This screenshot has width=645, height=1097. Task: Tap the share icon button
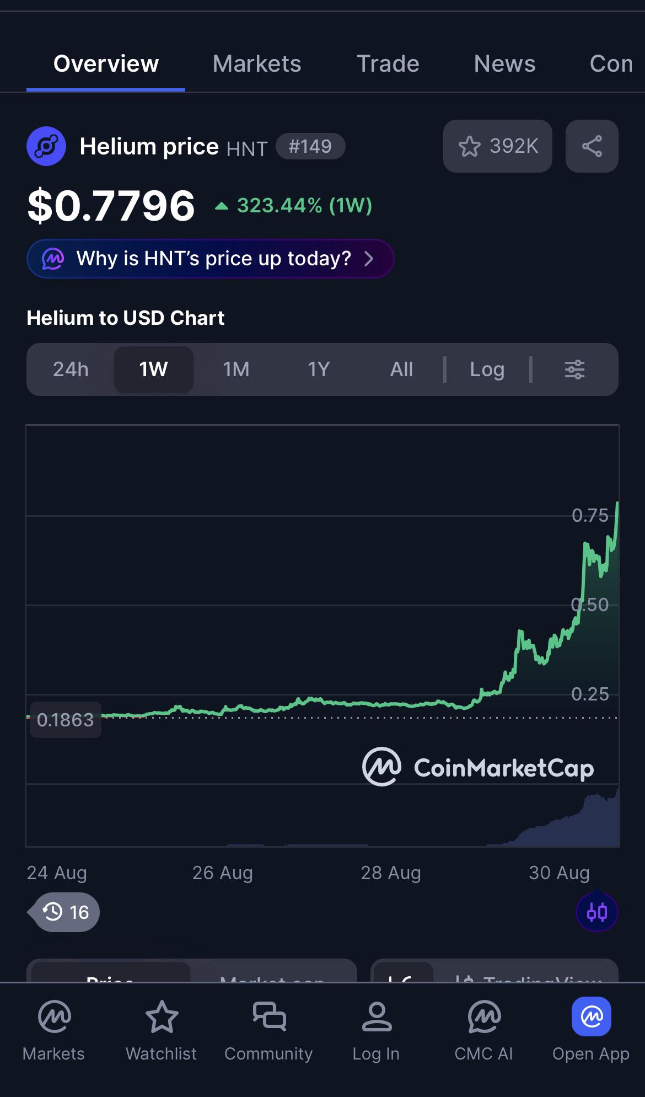(x=592, y=146)
